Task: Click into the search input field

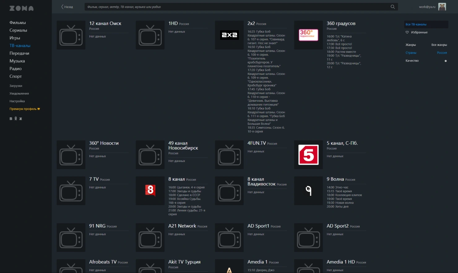Action: (235, 7)
